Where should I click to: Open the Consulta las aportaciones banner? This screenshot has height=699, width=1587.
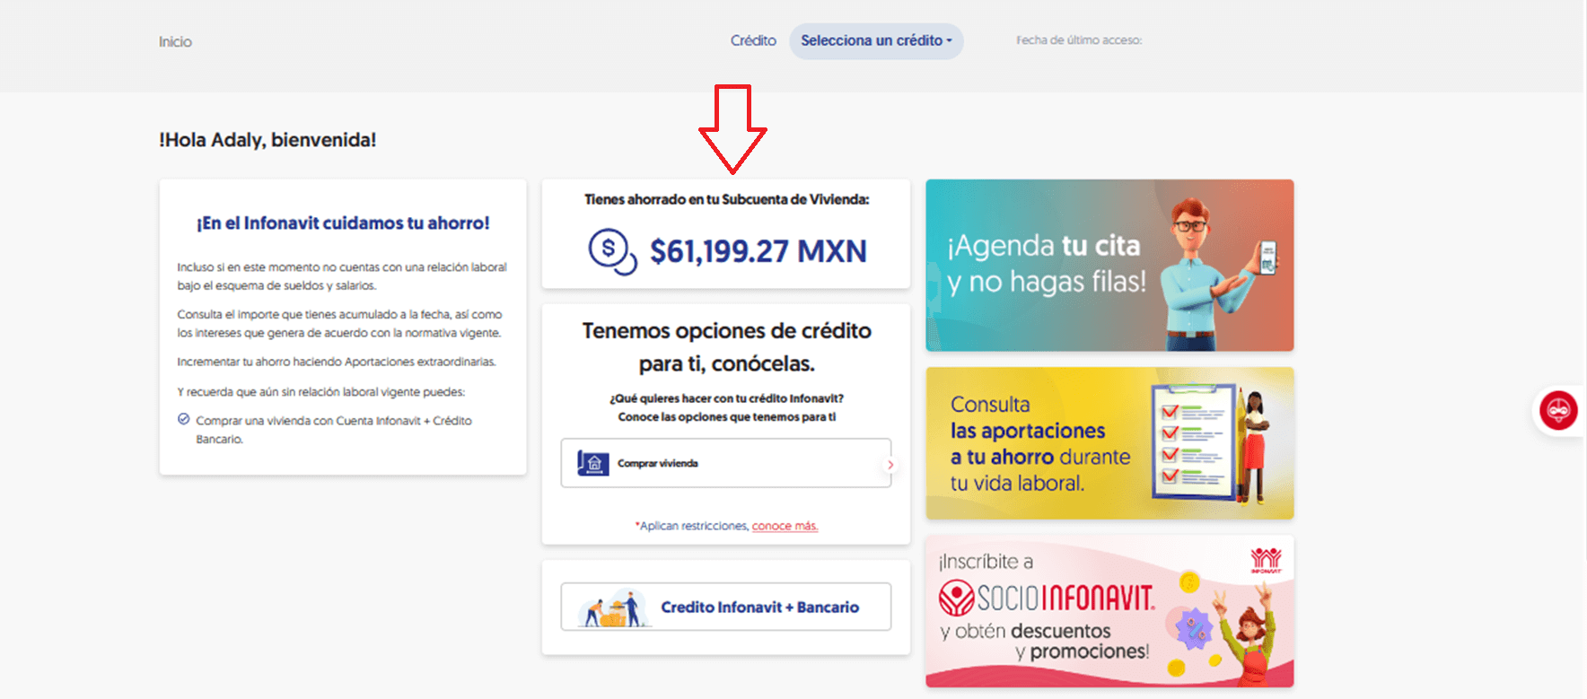1109,443
